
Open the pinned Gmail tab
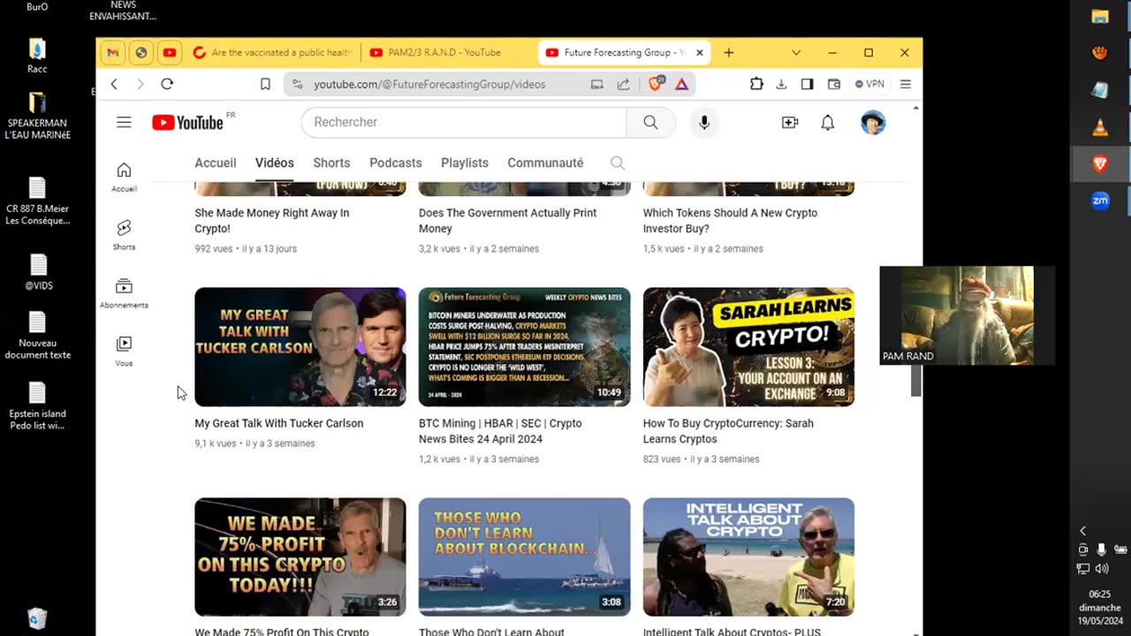point(113,53)
